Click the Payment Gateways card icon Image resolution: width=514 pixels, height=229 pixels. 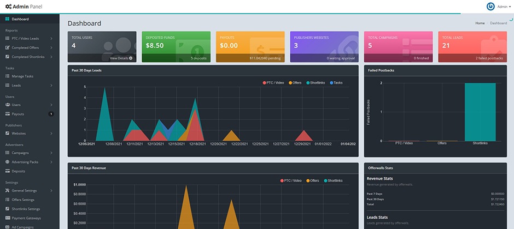(8, 218)
